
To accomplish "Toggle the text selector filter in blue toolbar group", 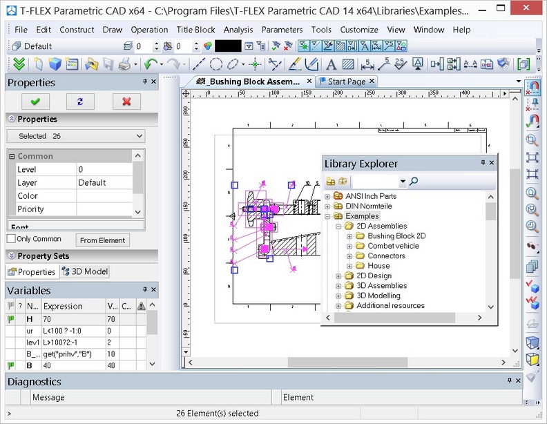I will pyautogui.click(x=365, y=46).
